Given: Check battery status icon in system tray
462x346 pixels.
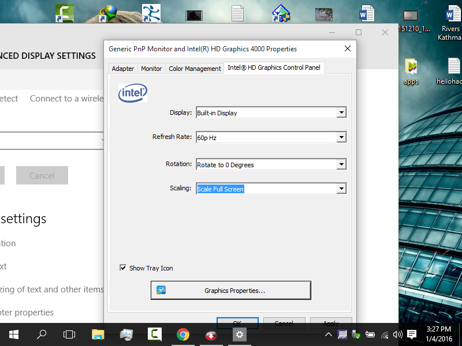Looking at the screenshot, I should [370, 334].
